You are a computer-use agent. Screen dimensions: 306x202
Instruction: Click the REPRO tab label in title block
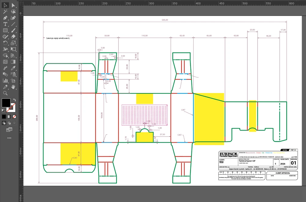pos(285,150)
